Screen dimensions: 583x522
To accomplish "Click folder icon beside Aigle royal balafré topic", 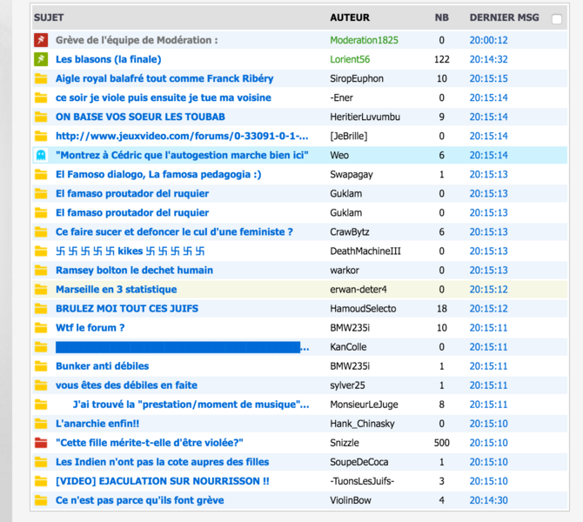I will (40, 79).
